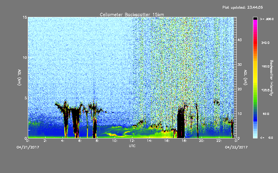The width and height of the screenshot is (278, 173).
Task: Click the 20 kft tick label on right axis
Action: (x=239, y=89)
